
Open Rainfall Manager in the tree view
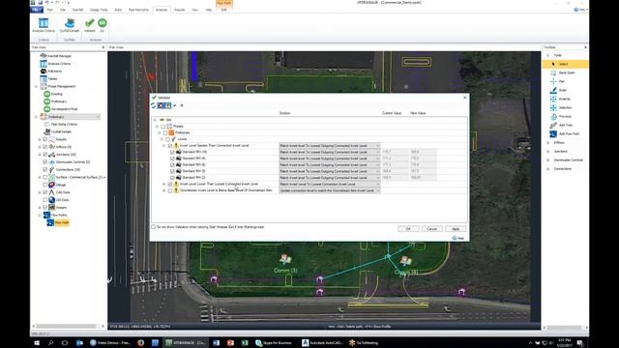tap(56, 56)
